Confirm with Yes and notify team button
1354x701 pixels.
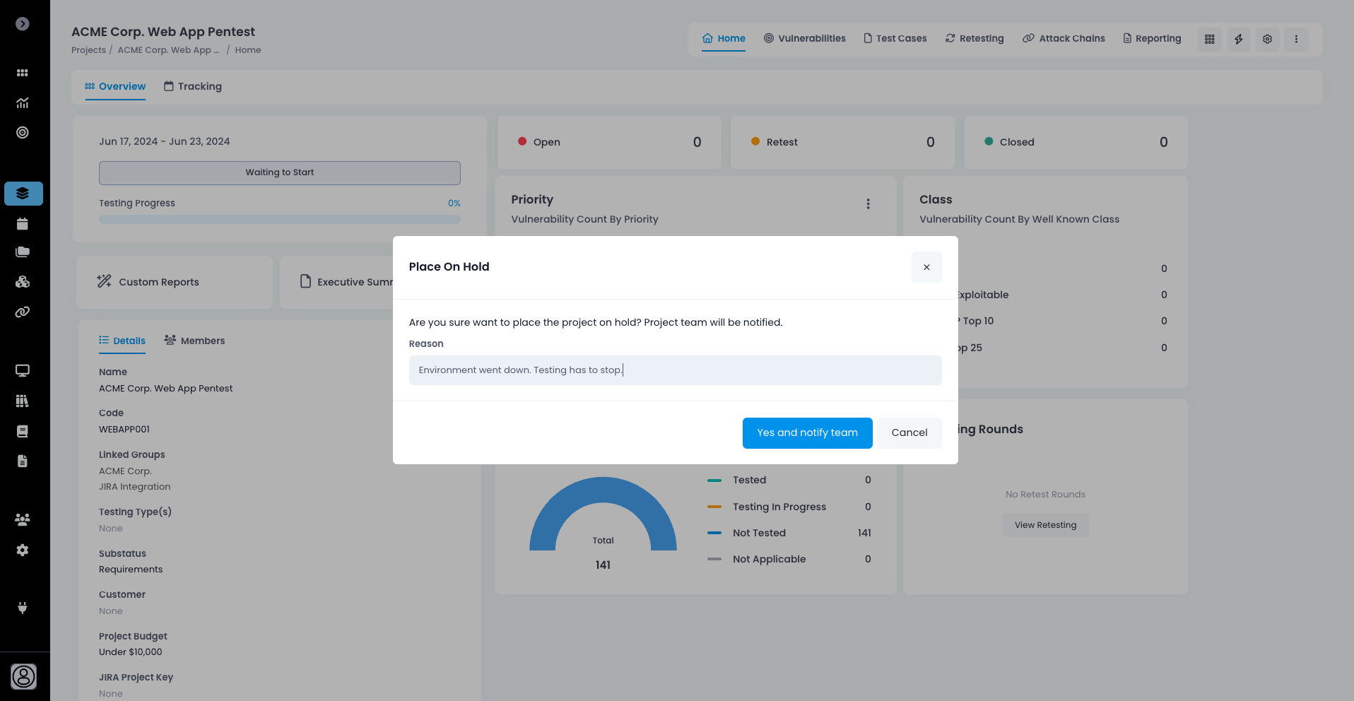(x=807, y=432)
